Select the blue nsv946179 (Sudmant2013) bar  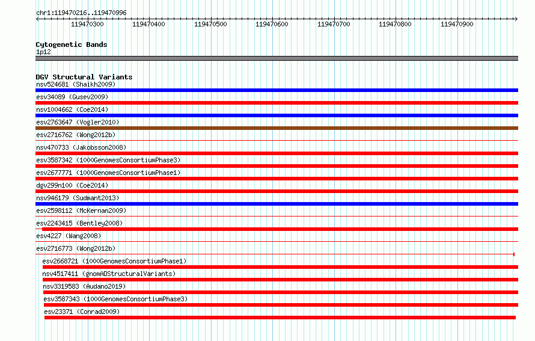[277, 204]
